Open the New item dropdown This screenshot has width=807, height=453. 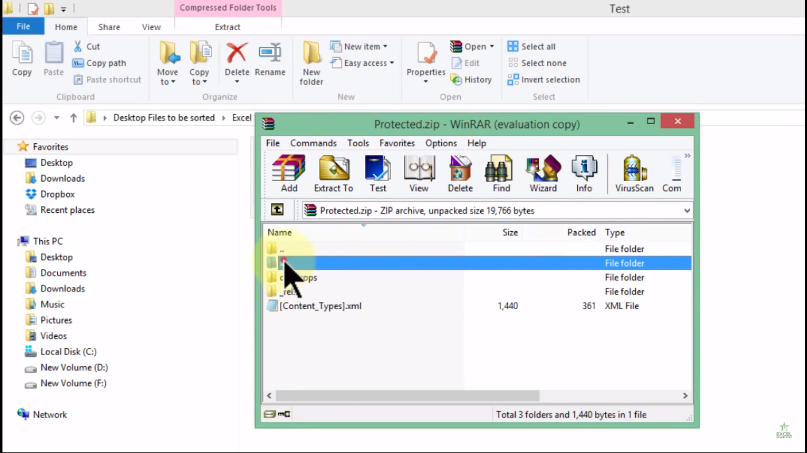pyautogui.click(x=359, y=47)
